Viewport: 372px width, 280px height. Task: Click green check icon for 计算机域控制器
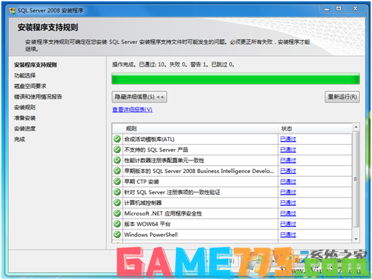117,203
